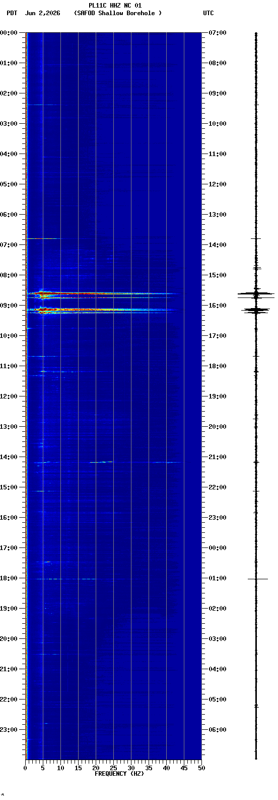Click the 12:00 PDT time label
Image resolution: width=278 pixels, height=800 pixels.
(9, 396)
